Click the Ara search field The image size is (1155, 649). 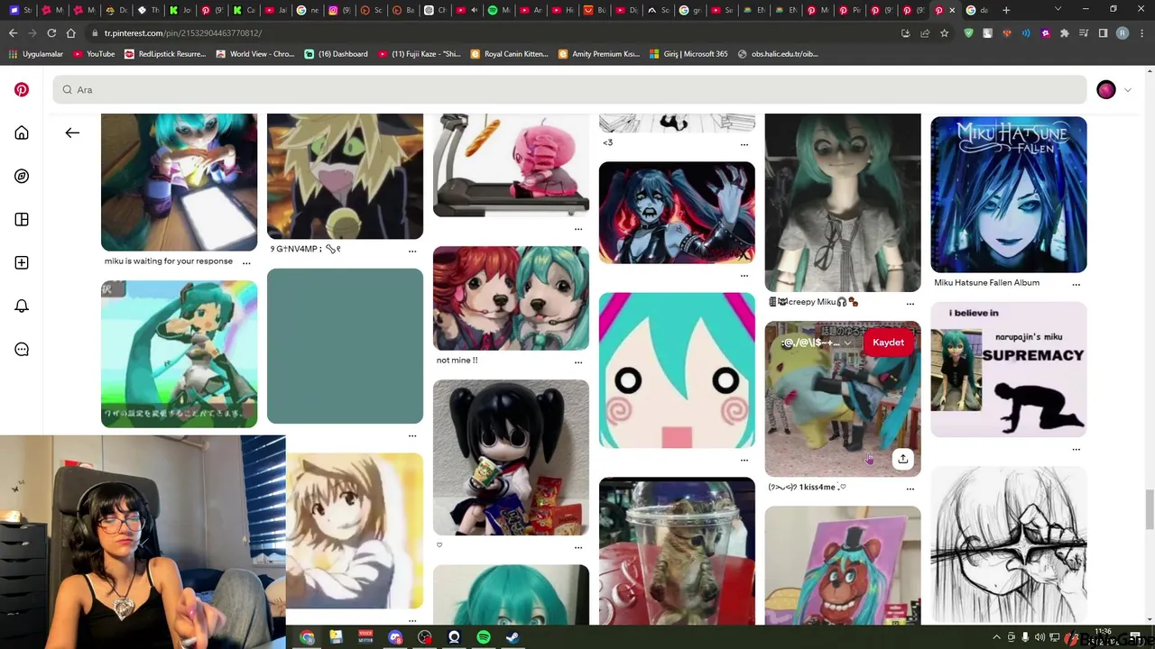(x=570, y=89)
